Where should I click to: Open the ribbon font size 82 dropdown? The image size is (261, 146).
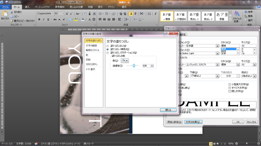[x=63, y=14]
